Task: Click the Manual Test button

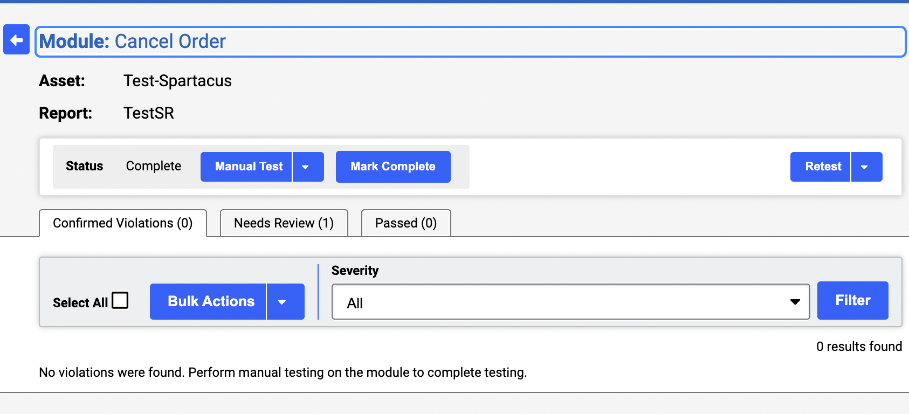Action: point(246,167)
